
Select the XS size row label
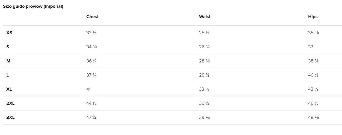9,33
